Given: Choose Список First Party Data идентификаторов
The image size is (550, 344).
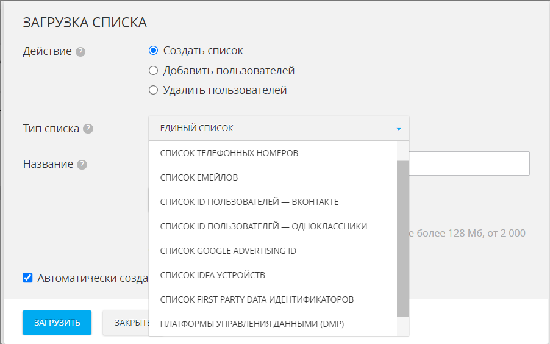Looking at the screenshot, I should (x=257, y=299).
